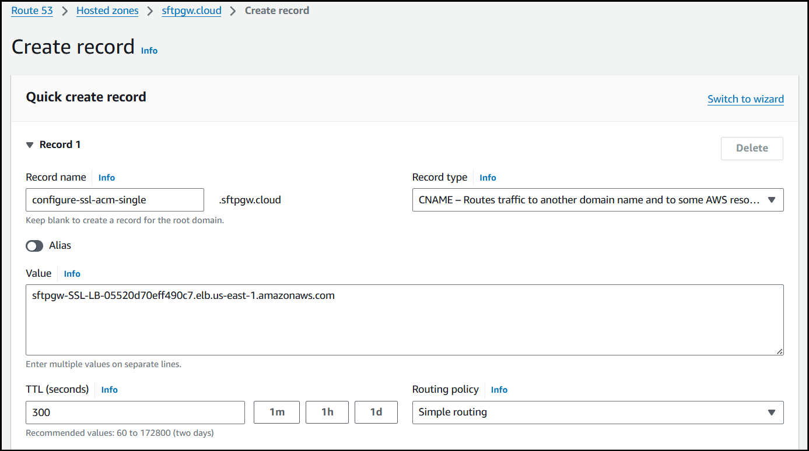Viewport: 809px width, 451px height.
Task: Open the Route 53 breadcrumb link
Action: tap(32, 10)
